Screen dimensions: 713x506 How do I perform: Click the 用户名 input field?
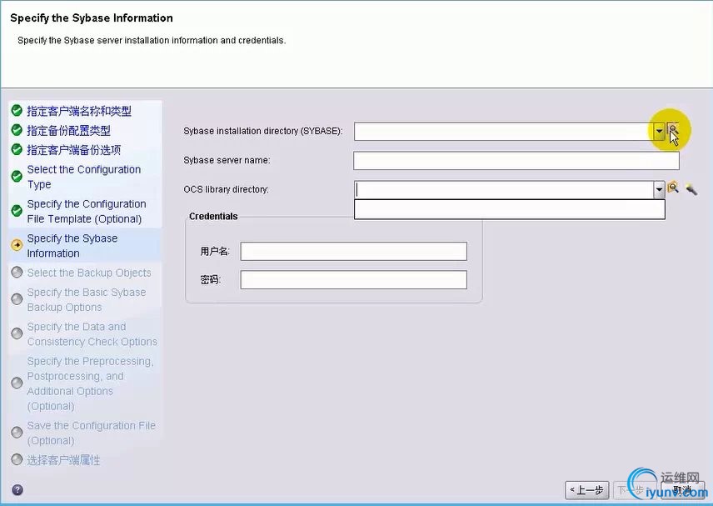click(353, 251)
